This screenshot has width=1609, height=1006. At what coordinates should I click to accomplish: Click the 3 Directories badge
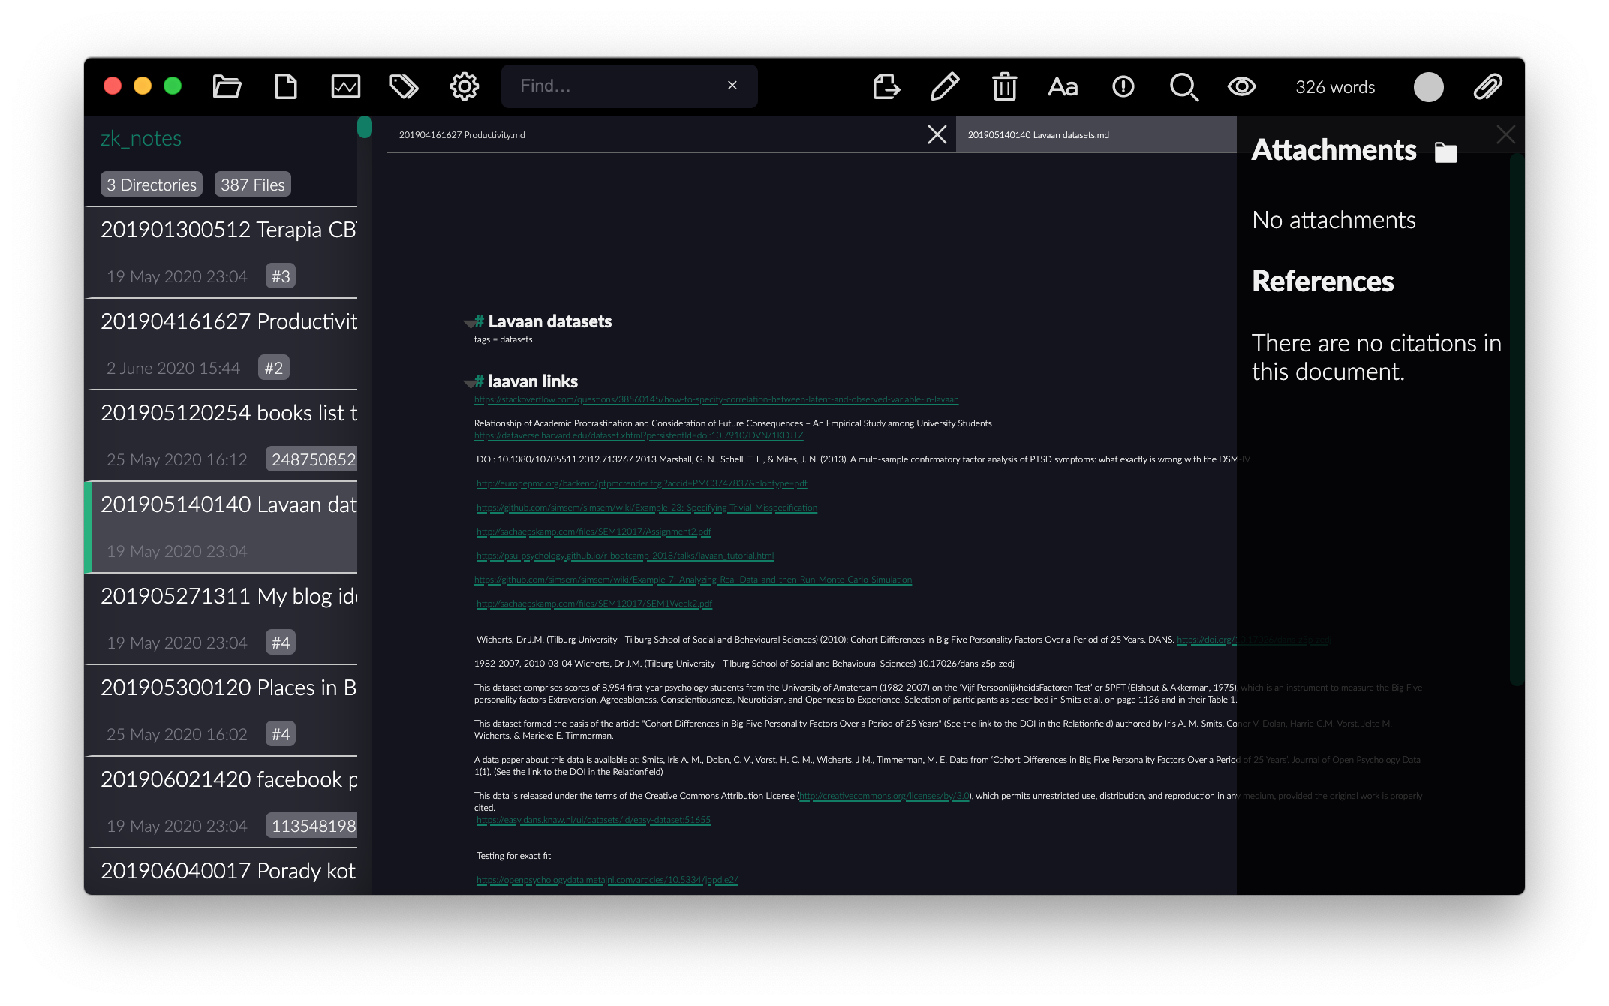[x=152, y=185]
